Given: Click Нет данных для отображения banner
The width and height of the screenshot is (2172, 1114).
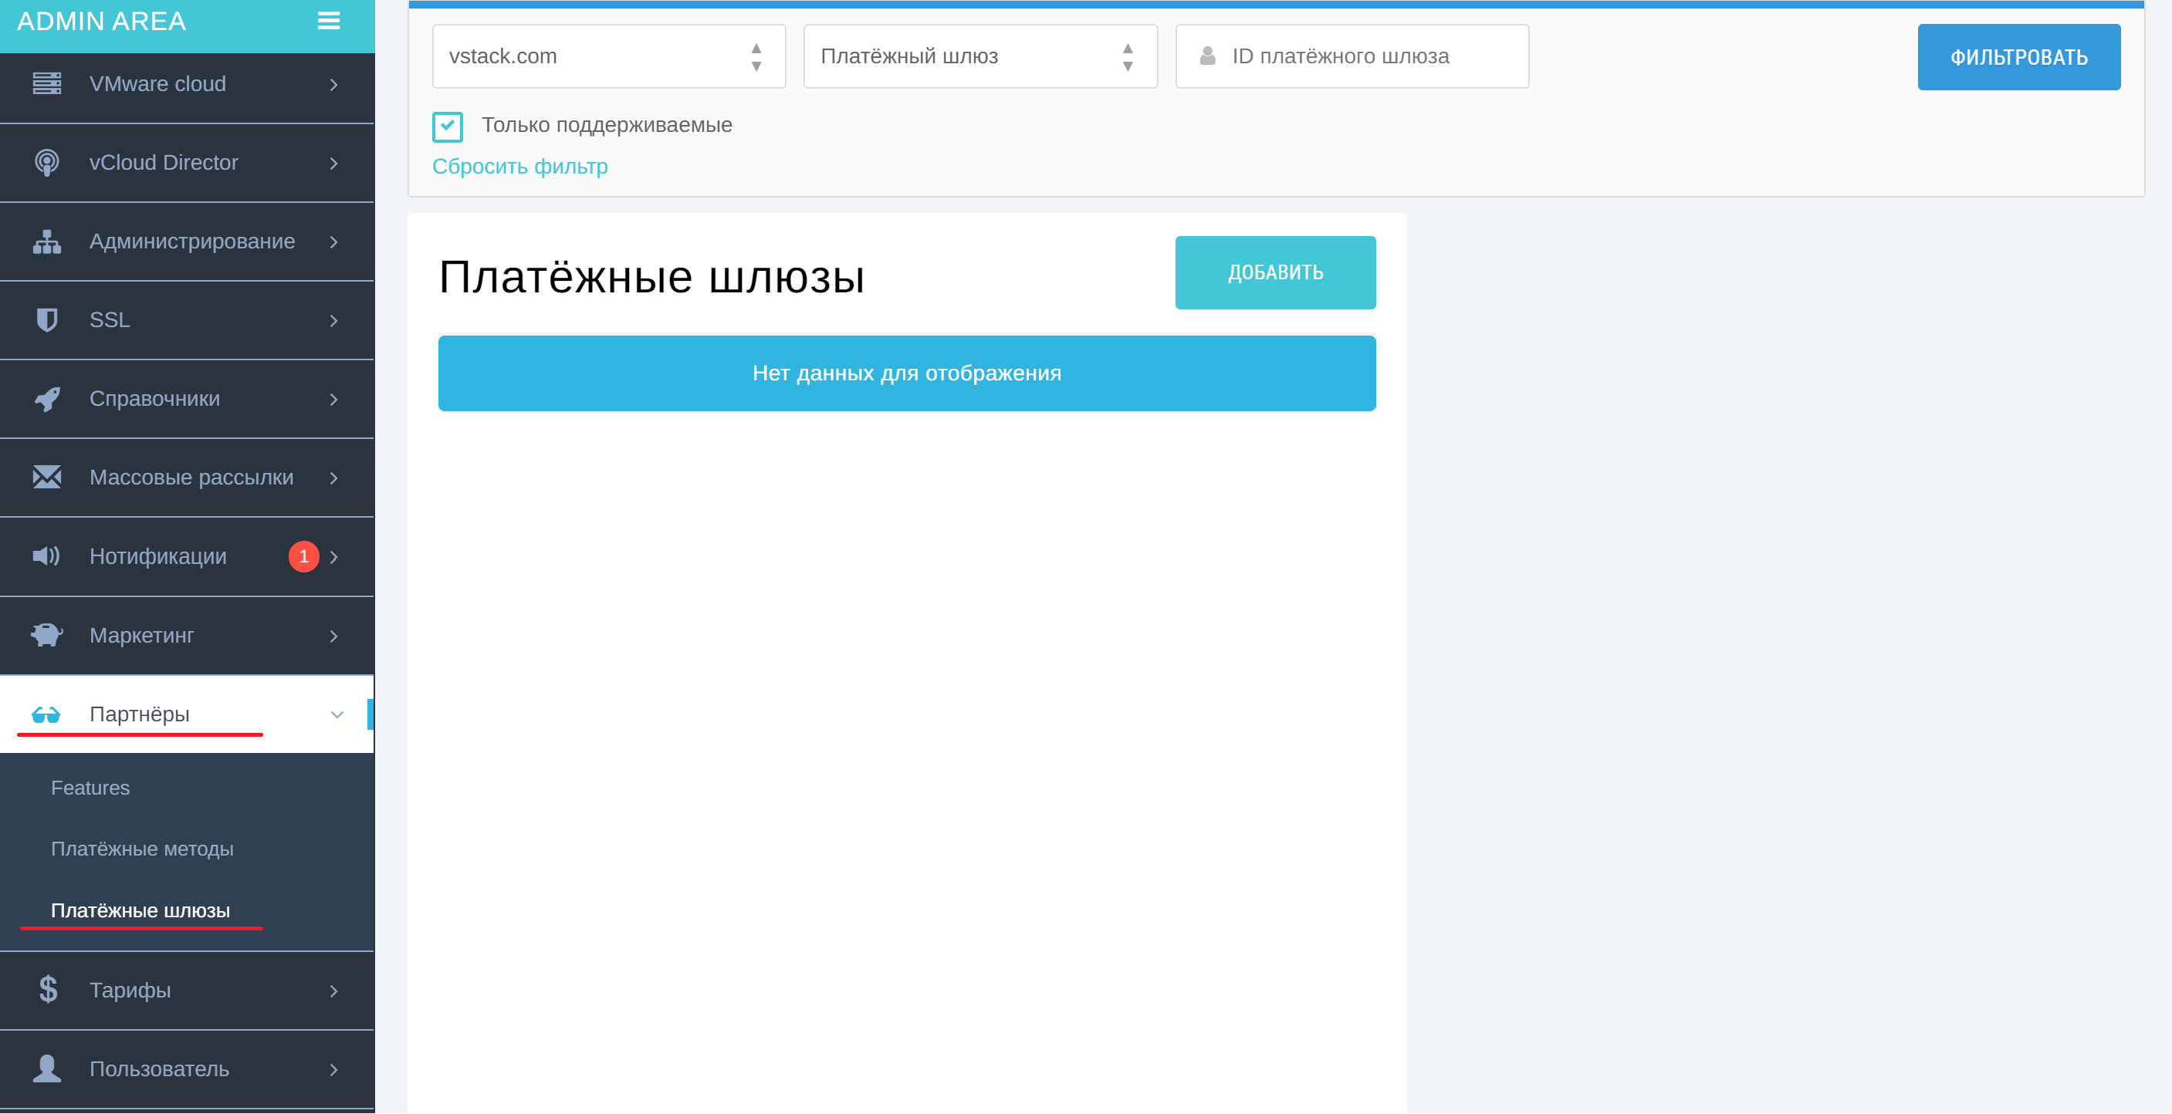Looking at the screenshot, I should coord(906,373).
